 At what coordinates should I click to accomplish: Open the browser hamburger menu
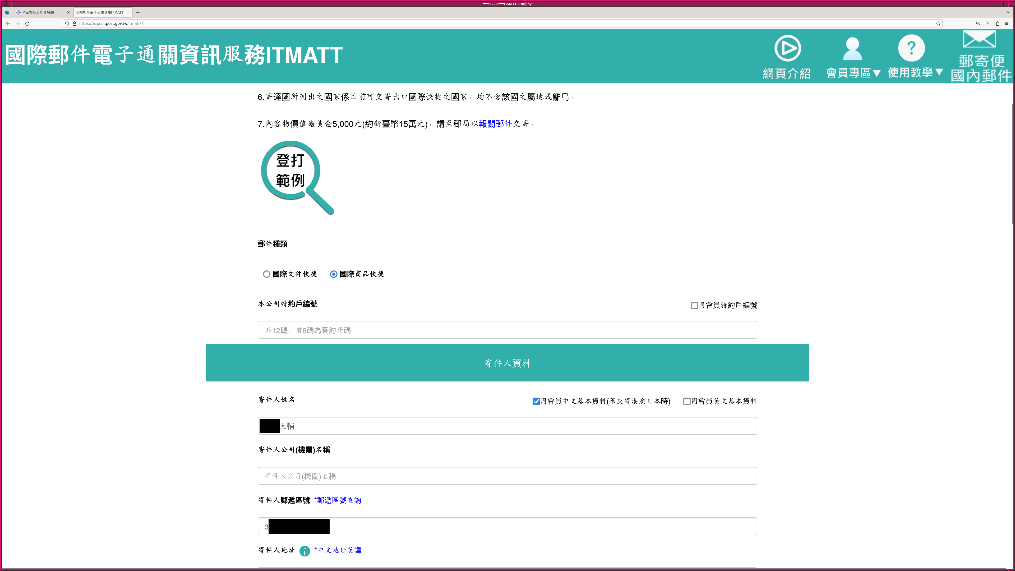pos(1007,24)
